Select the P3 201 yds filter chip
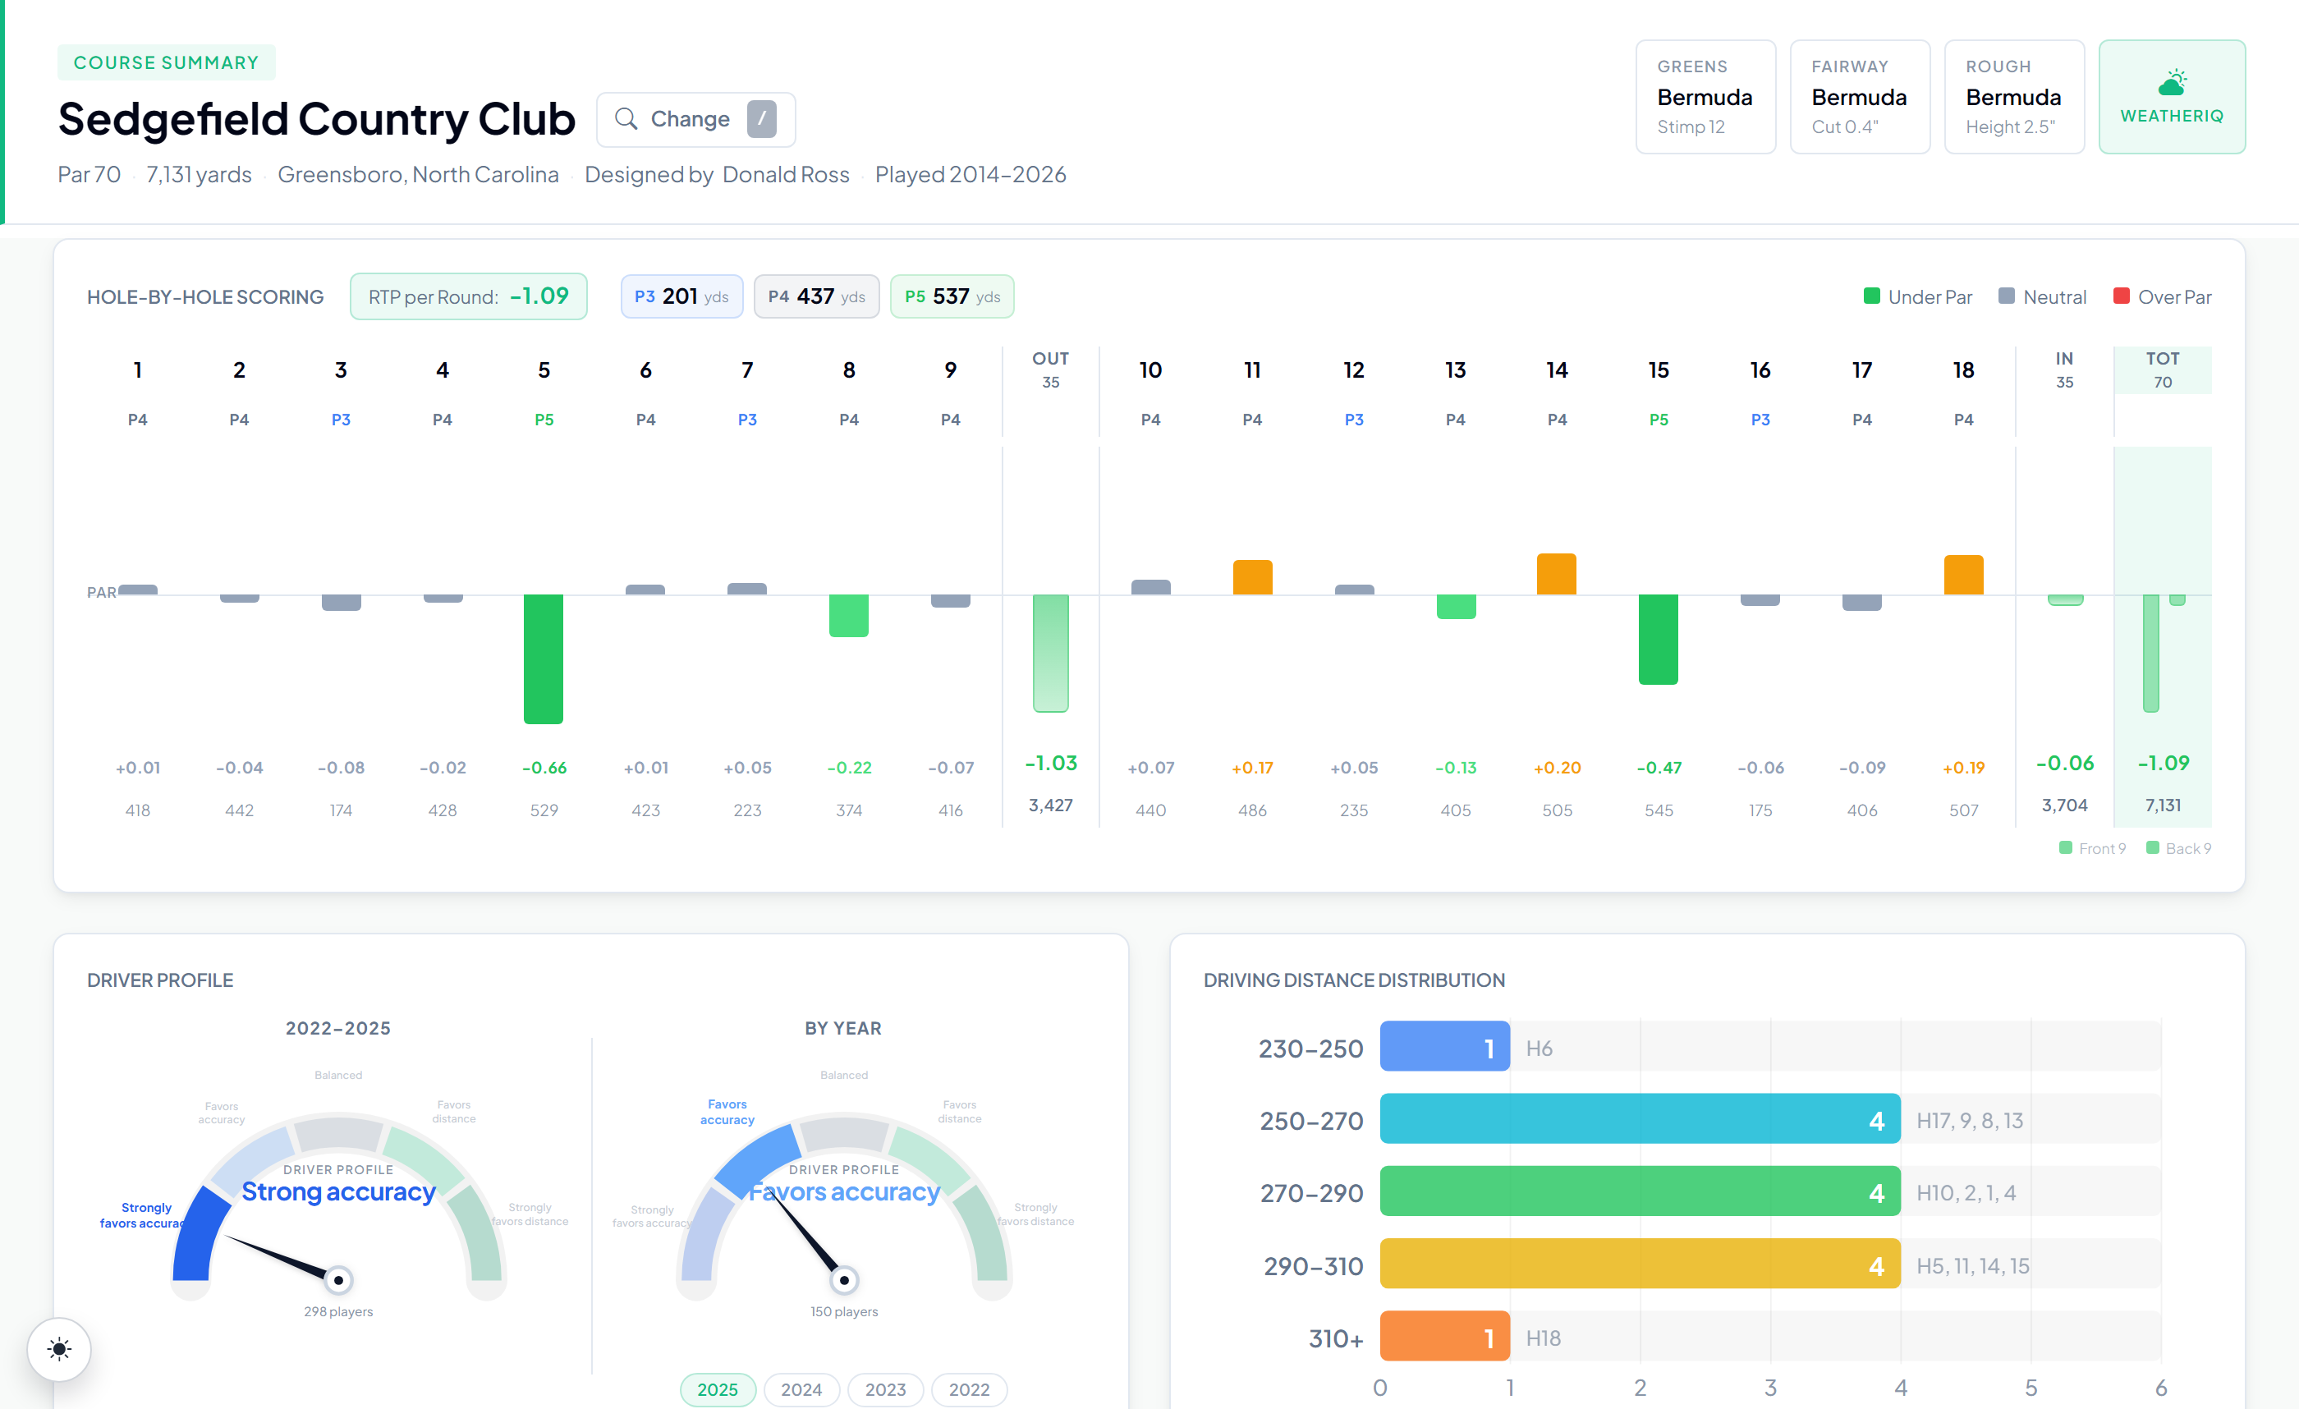The image size is (2299, 1409). (x=682, y=296)
